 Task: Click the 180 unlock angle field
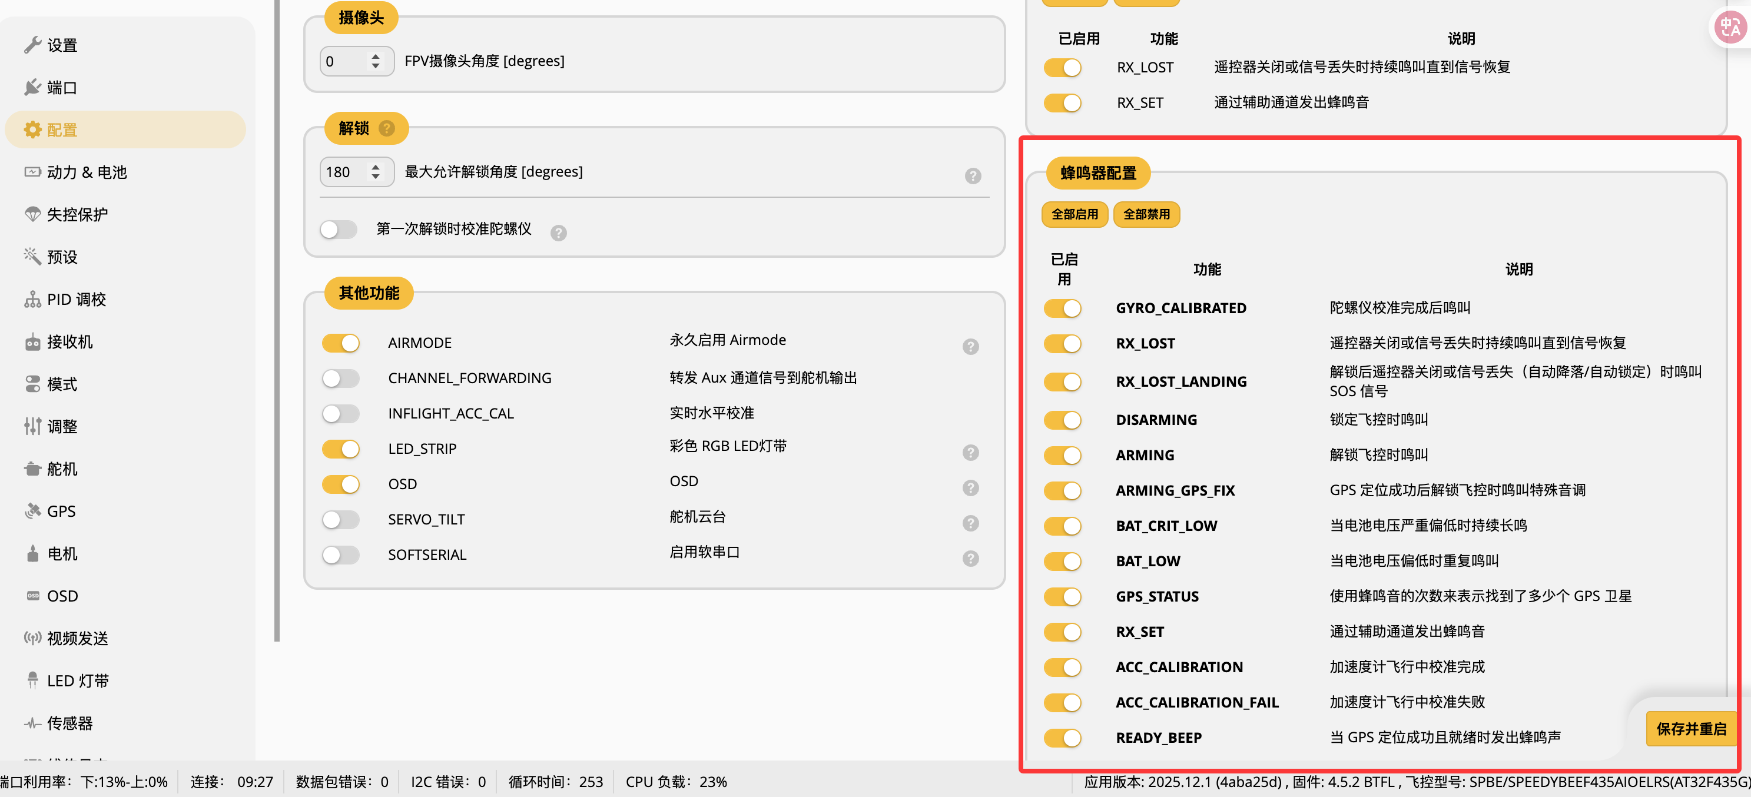tap(357, 172)
